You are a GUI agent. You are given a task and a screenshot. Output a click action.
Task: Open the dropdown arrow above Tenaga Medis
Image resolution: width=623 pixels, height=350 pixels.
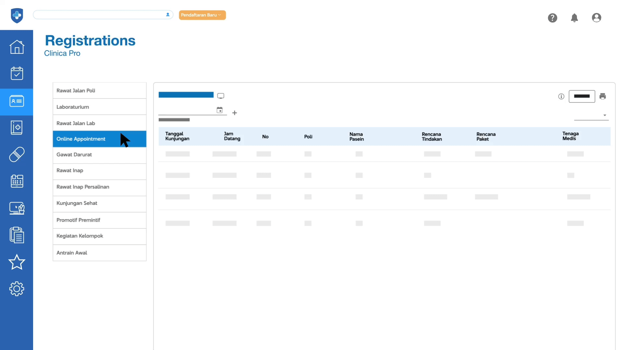coord(605,115)
